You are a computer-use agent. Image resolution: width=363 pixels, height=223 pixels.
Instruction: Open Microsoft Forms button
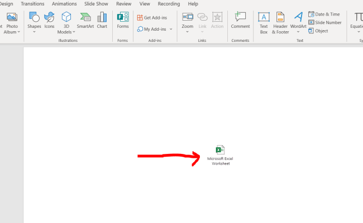(x=123, y=20)
